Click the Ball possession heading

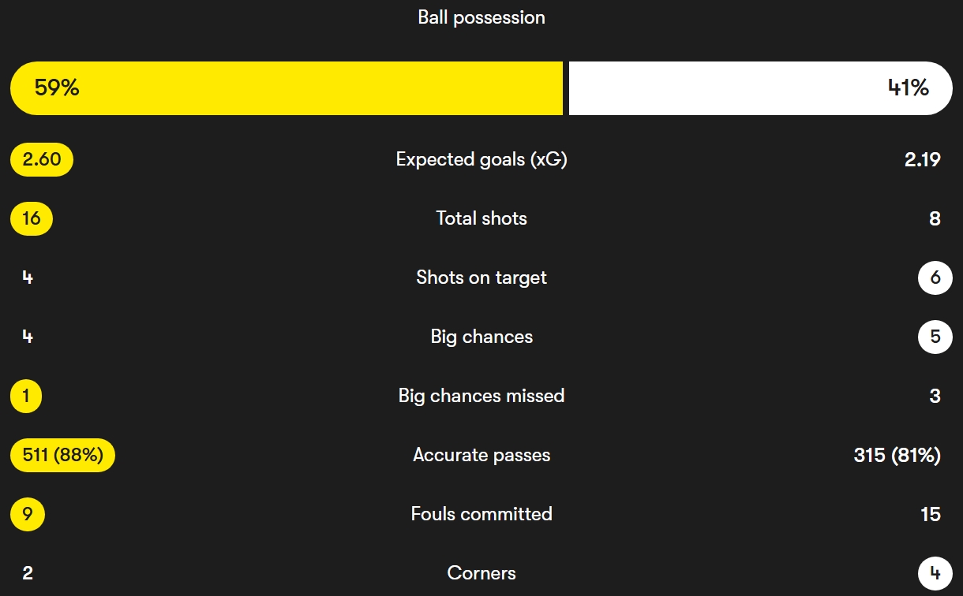(481, 17)
